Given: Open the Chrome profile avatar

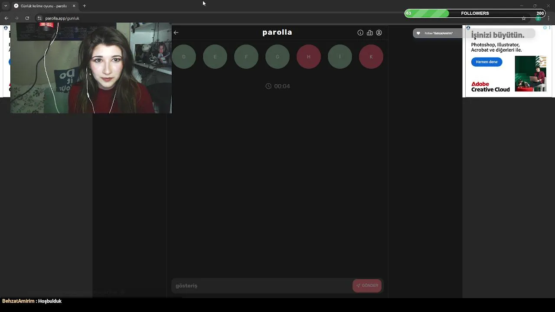Looking at the screenshot, I should click(x=538, y=18).
